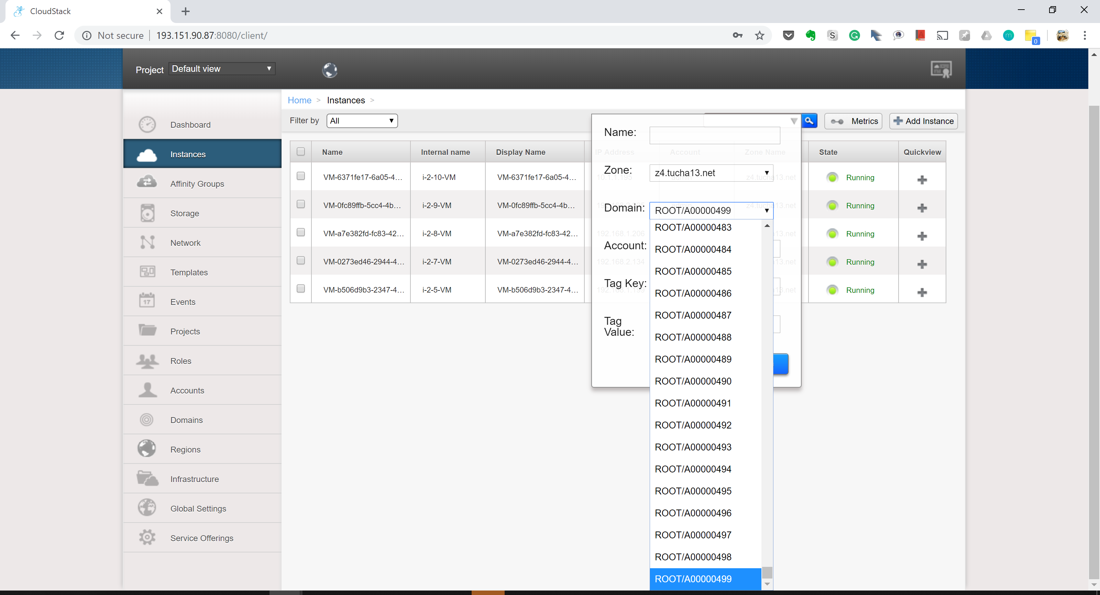Open quickview plus for VM-0273ed46 row
Screen dimensions: 1100x595
tap(922, 264)
